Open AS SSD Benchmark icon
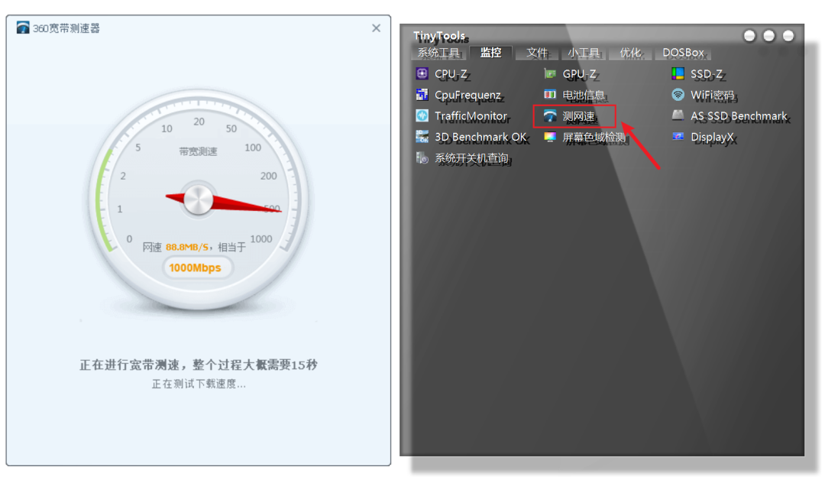 pyautogui.click(x=678, y=115)
